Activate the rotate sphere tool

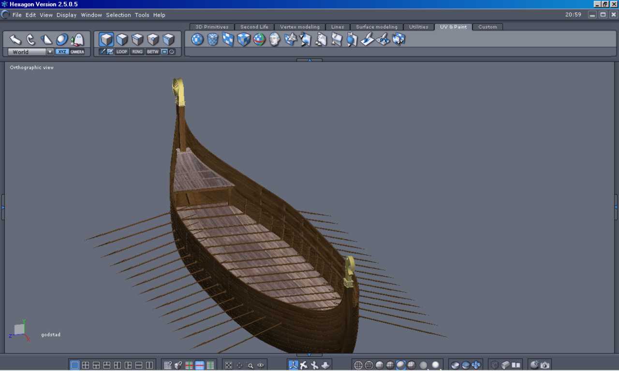pyautogui.click(x=62, y=39)
